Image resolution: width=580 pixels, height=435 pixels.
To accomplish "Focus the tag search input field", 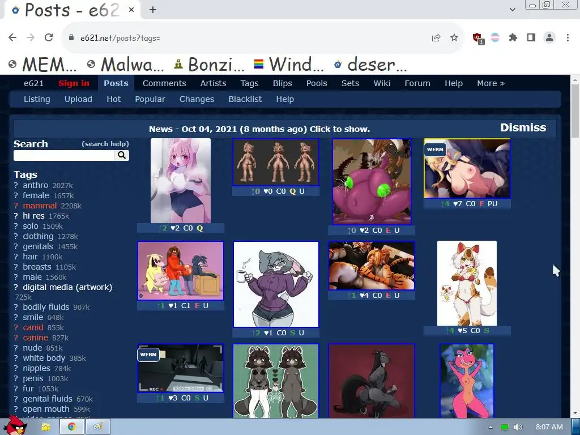I will pos(63,155).
